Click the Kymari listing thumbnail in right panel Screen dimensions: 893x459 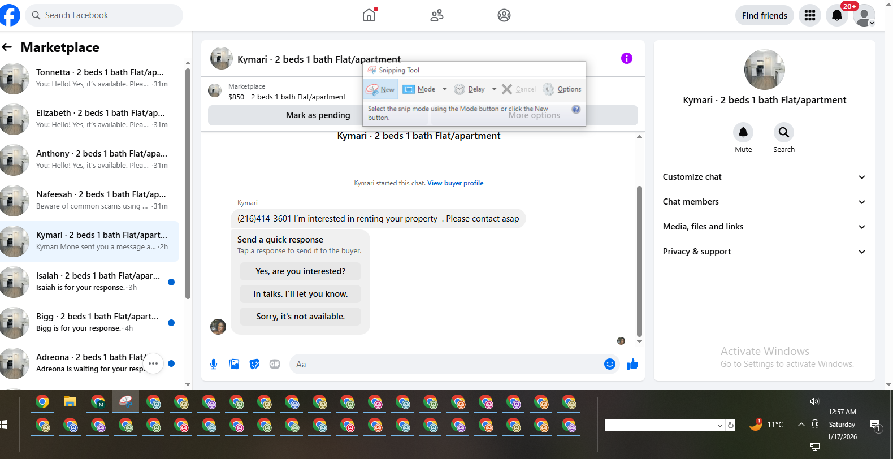click(x=765, y=70)
